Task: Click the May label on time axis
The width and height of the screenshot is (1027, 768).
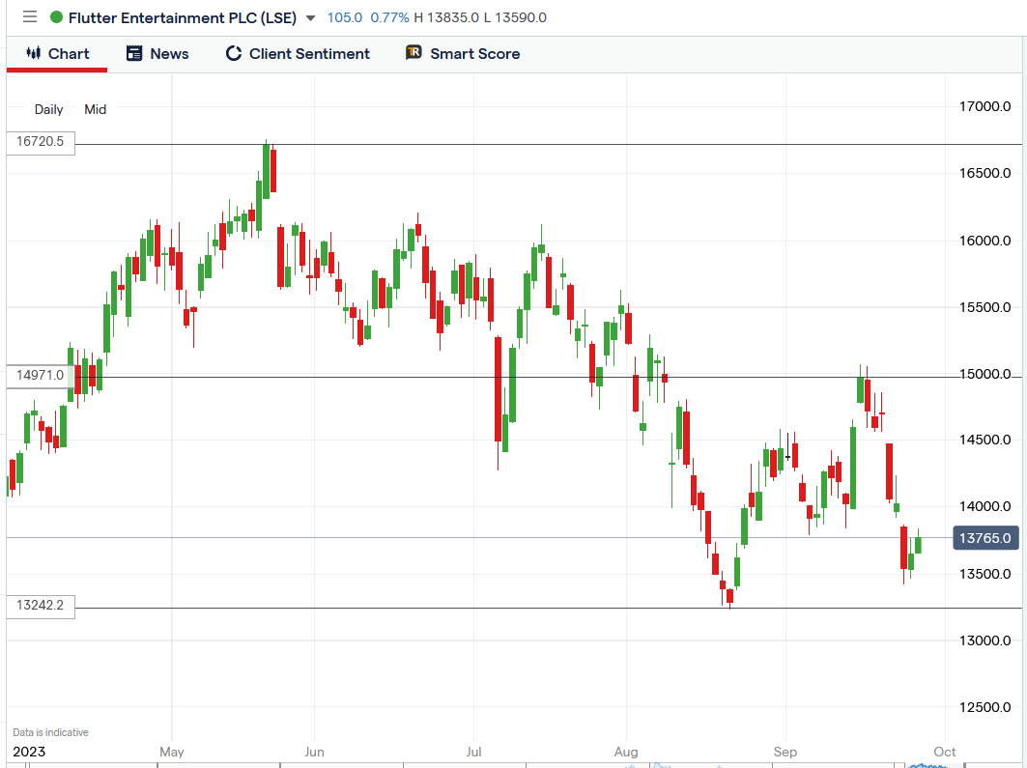Action: pos(172,752)
